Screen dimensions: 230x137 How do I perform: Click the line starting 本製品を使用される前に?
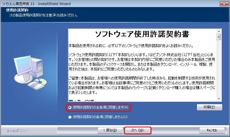tap(131, 46)
